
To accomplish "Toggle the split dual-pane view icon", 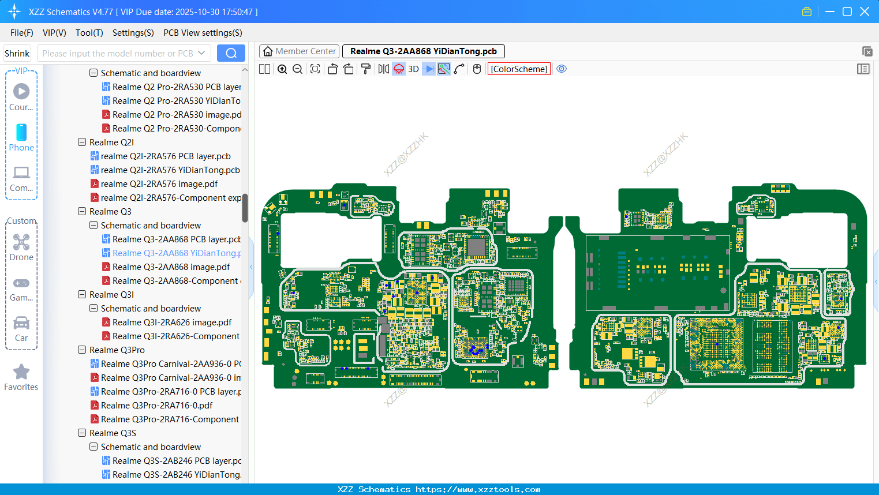I will [265, 69].
